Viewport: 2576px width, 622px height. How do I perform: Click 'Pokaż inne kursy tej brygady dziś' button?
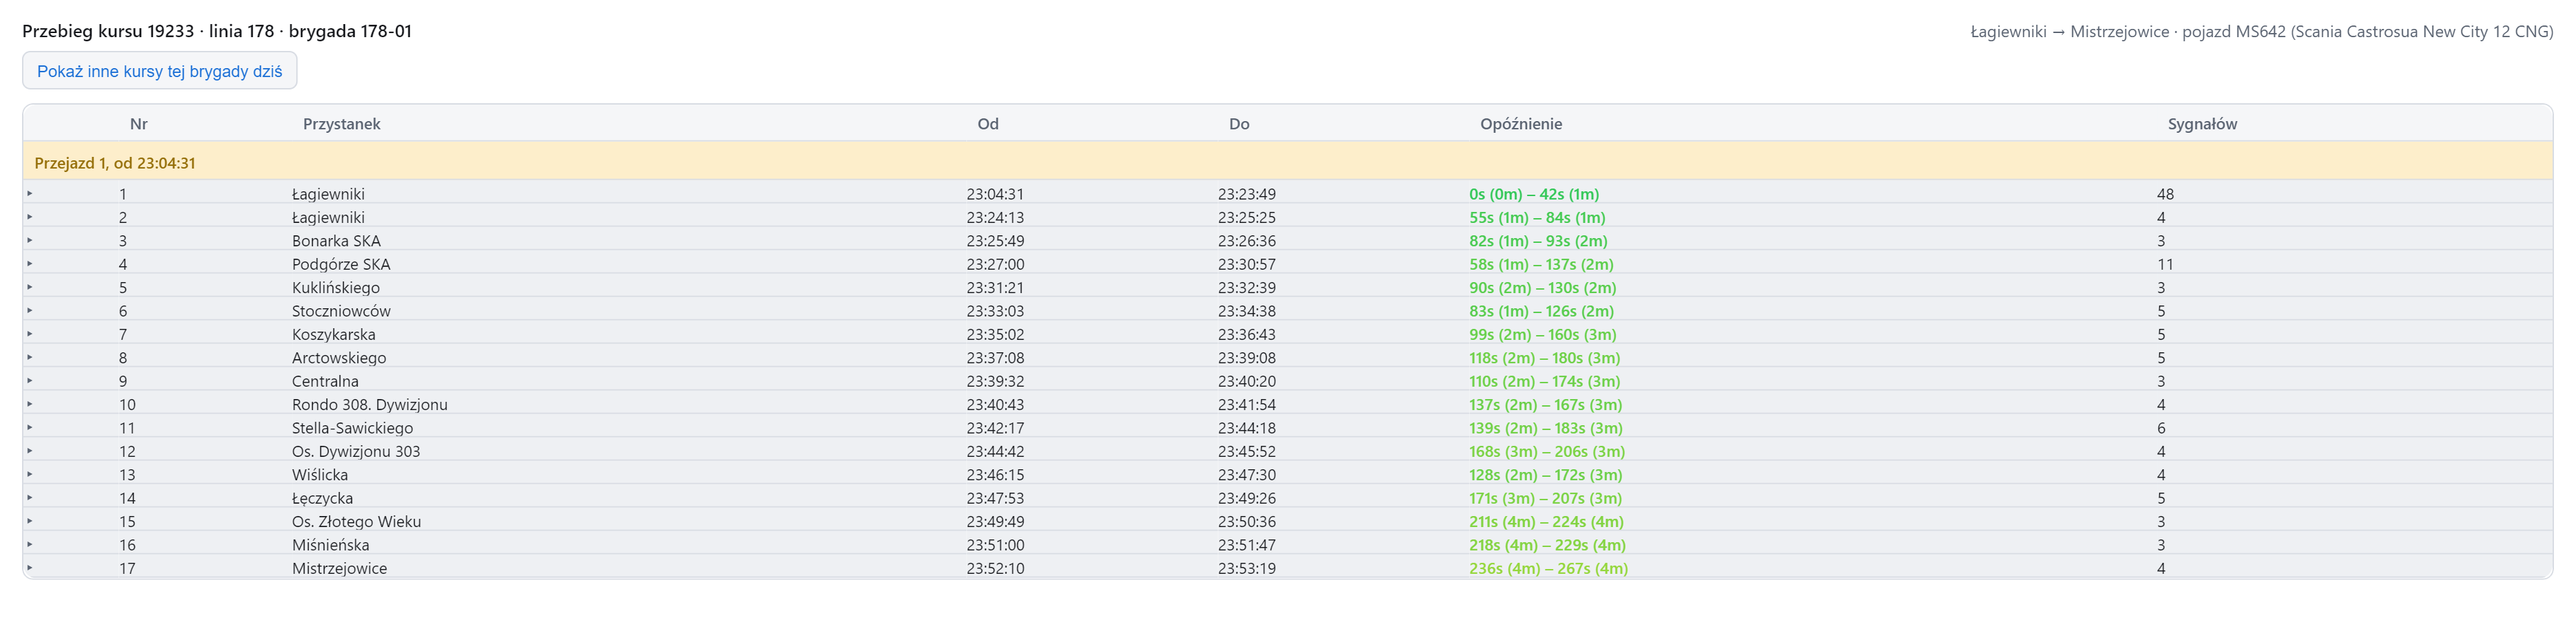160,71
